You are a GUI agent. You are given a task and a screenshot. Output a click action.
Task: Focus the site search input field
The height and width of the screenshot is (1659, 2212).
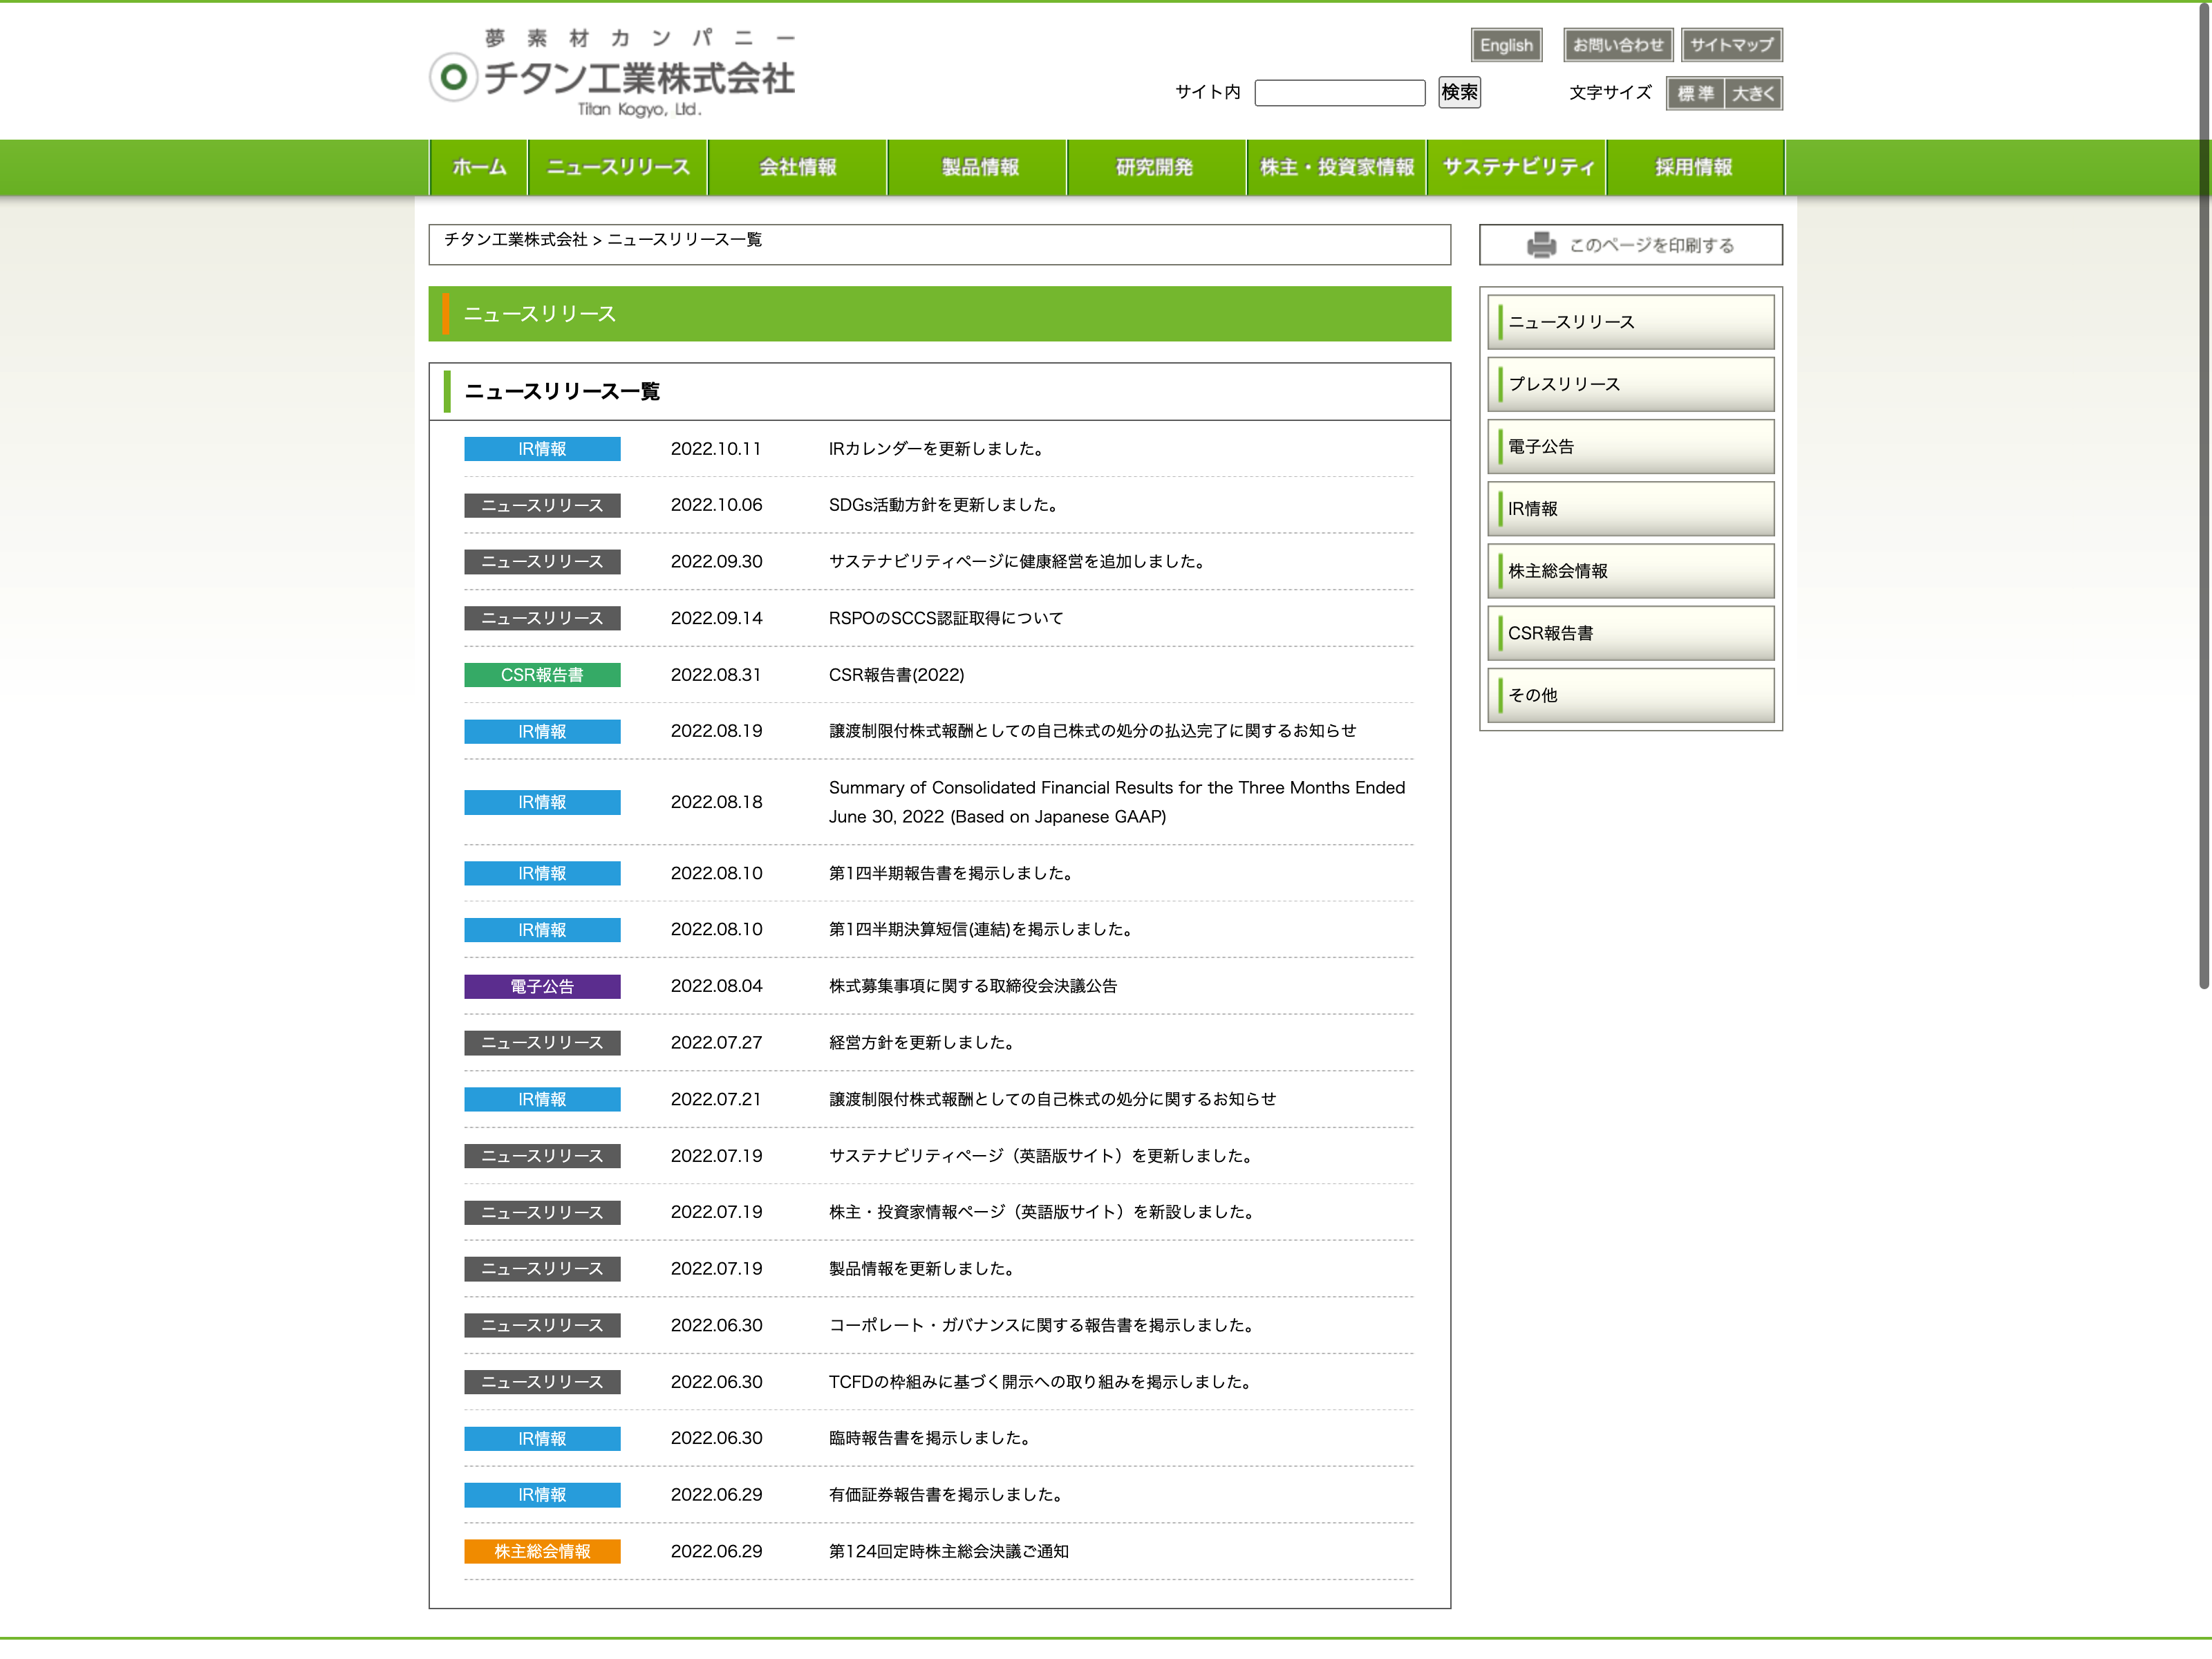[1339, 93]
